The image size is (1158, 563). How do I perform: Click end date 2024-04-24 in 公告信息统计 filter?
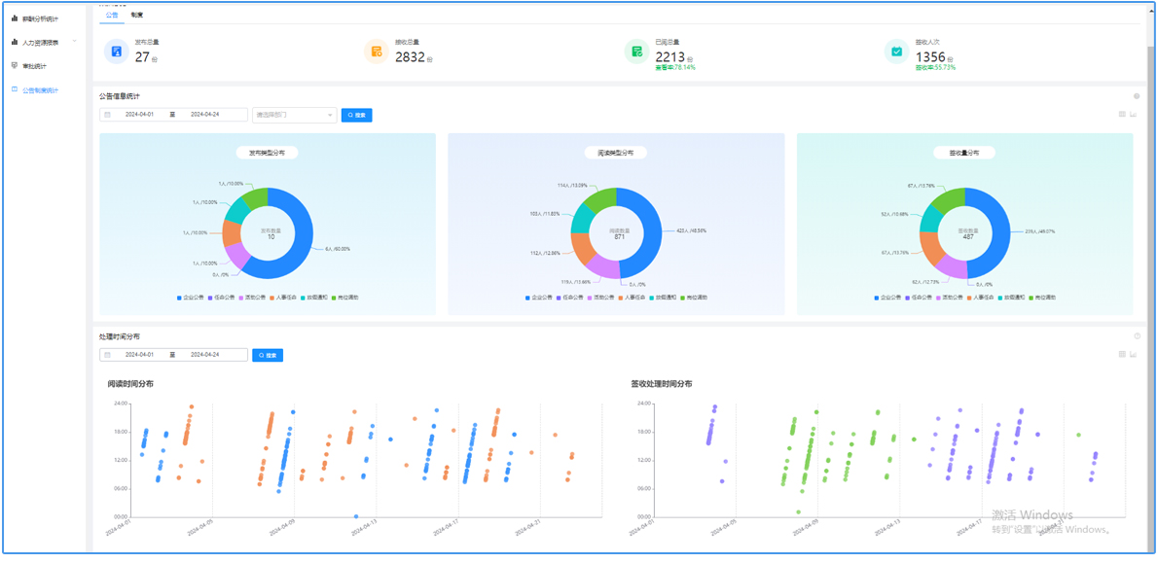[x=203, y=115]
